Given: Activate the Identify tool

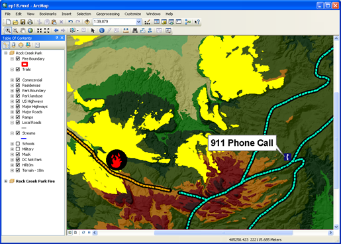Looking at the screenshot, I should (x=102, y=30).
